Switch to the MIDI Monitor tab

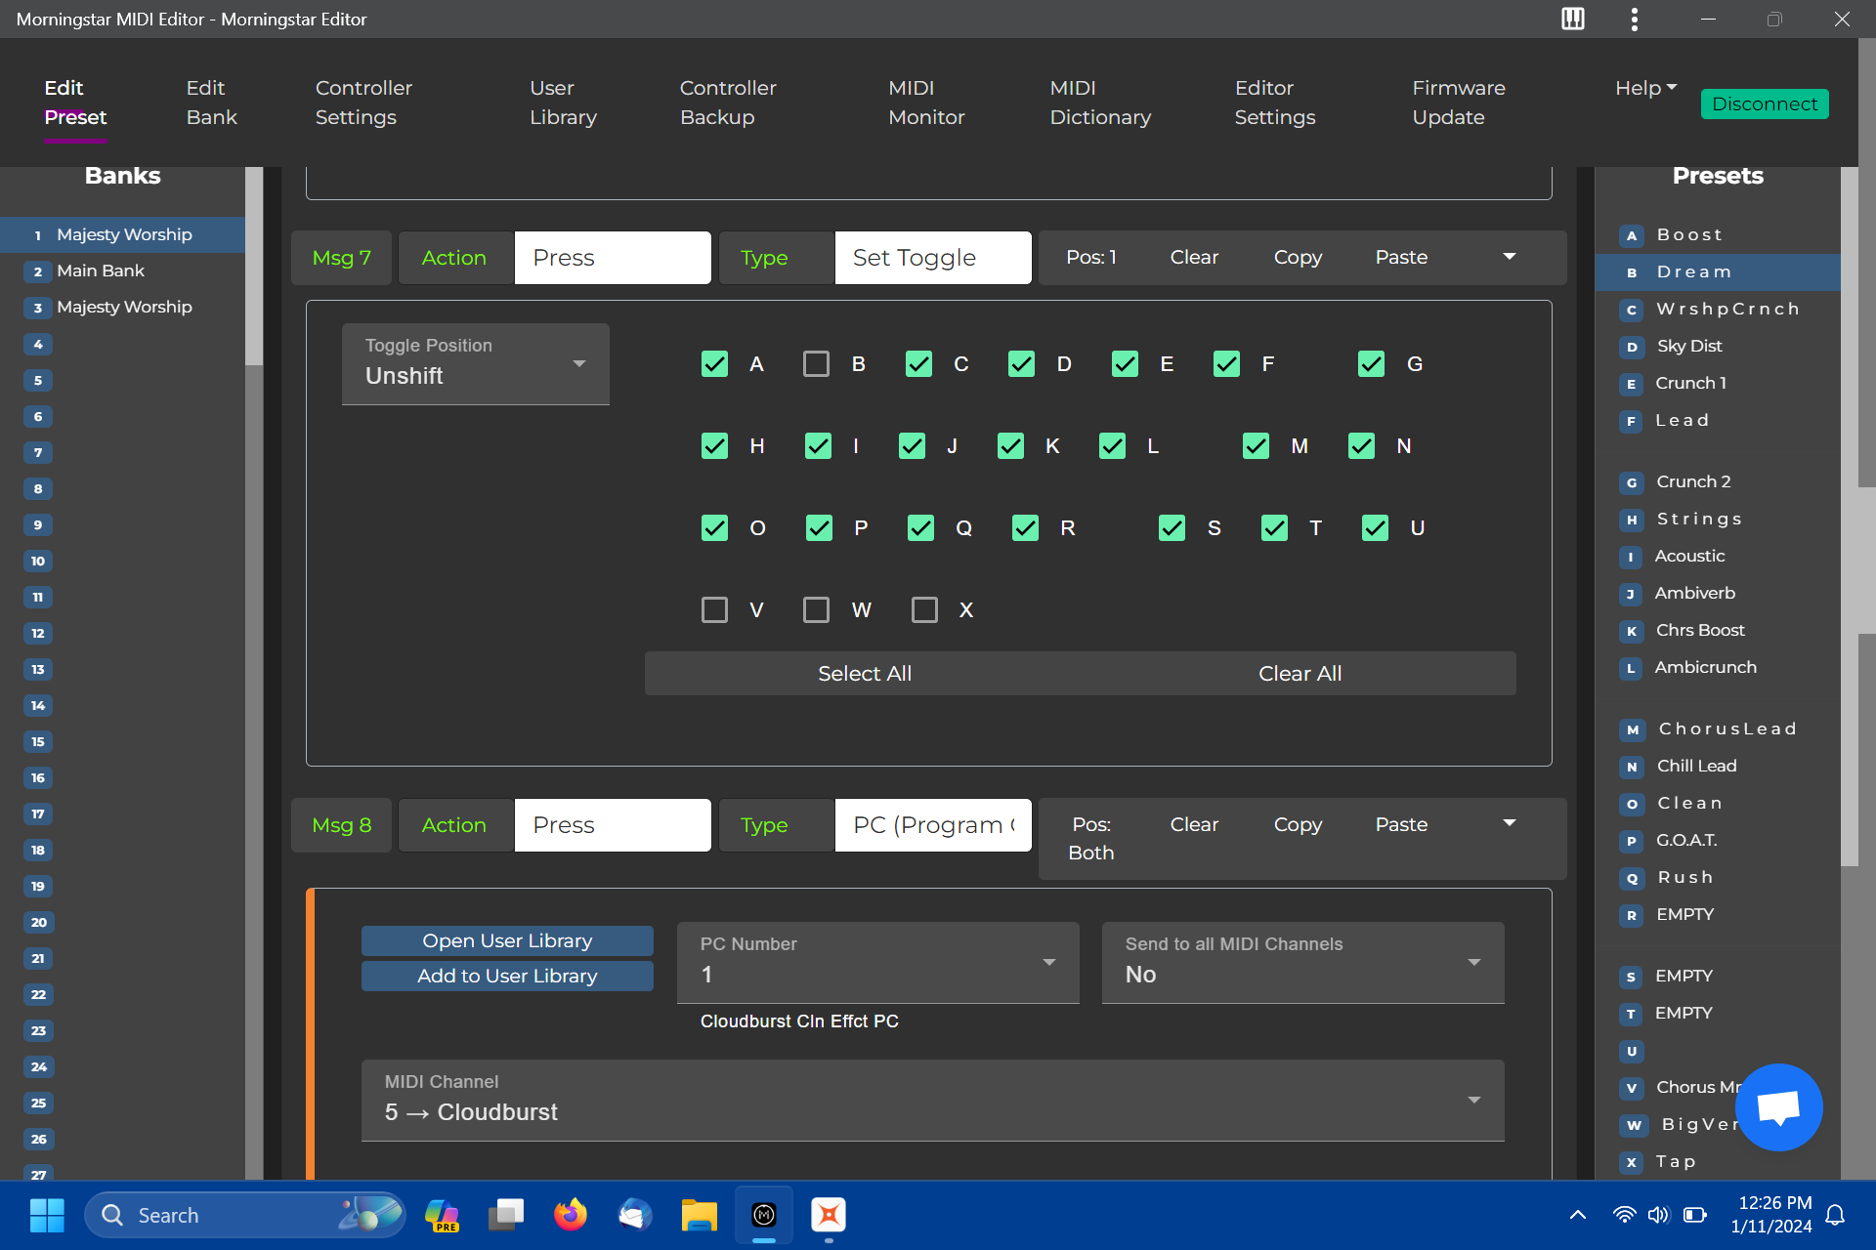[x=925, y=103]
